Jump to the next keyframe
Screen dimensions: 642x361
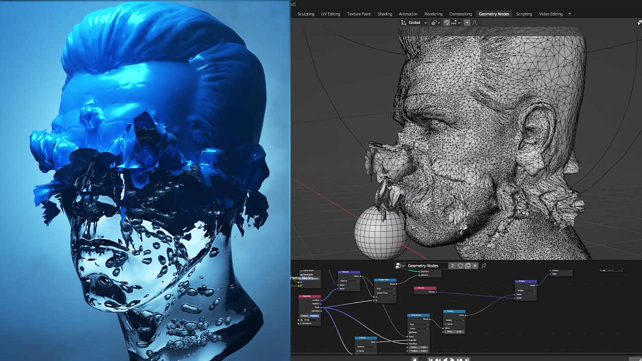459,359
